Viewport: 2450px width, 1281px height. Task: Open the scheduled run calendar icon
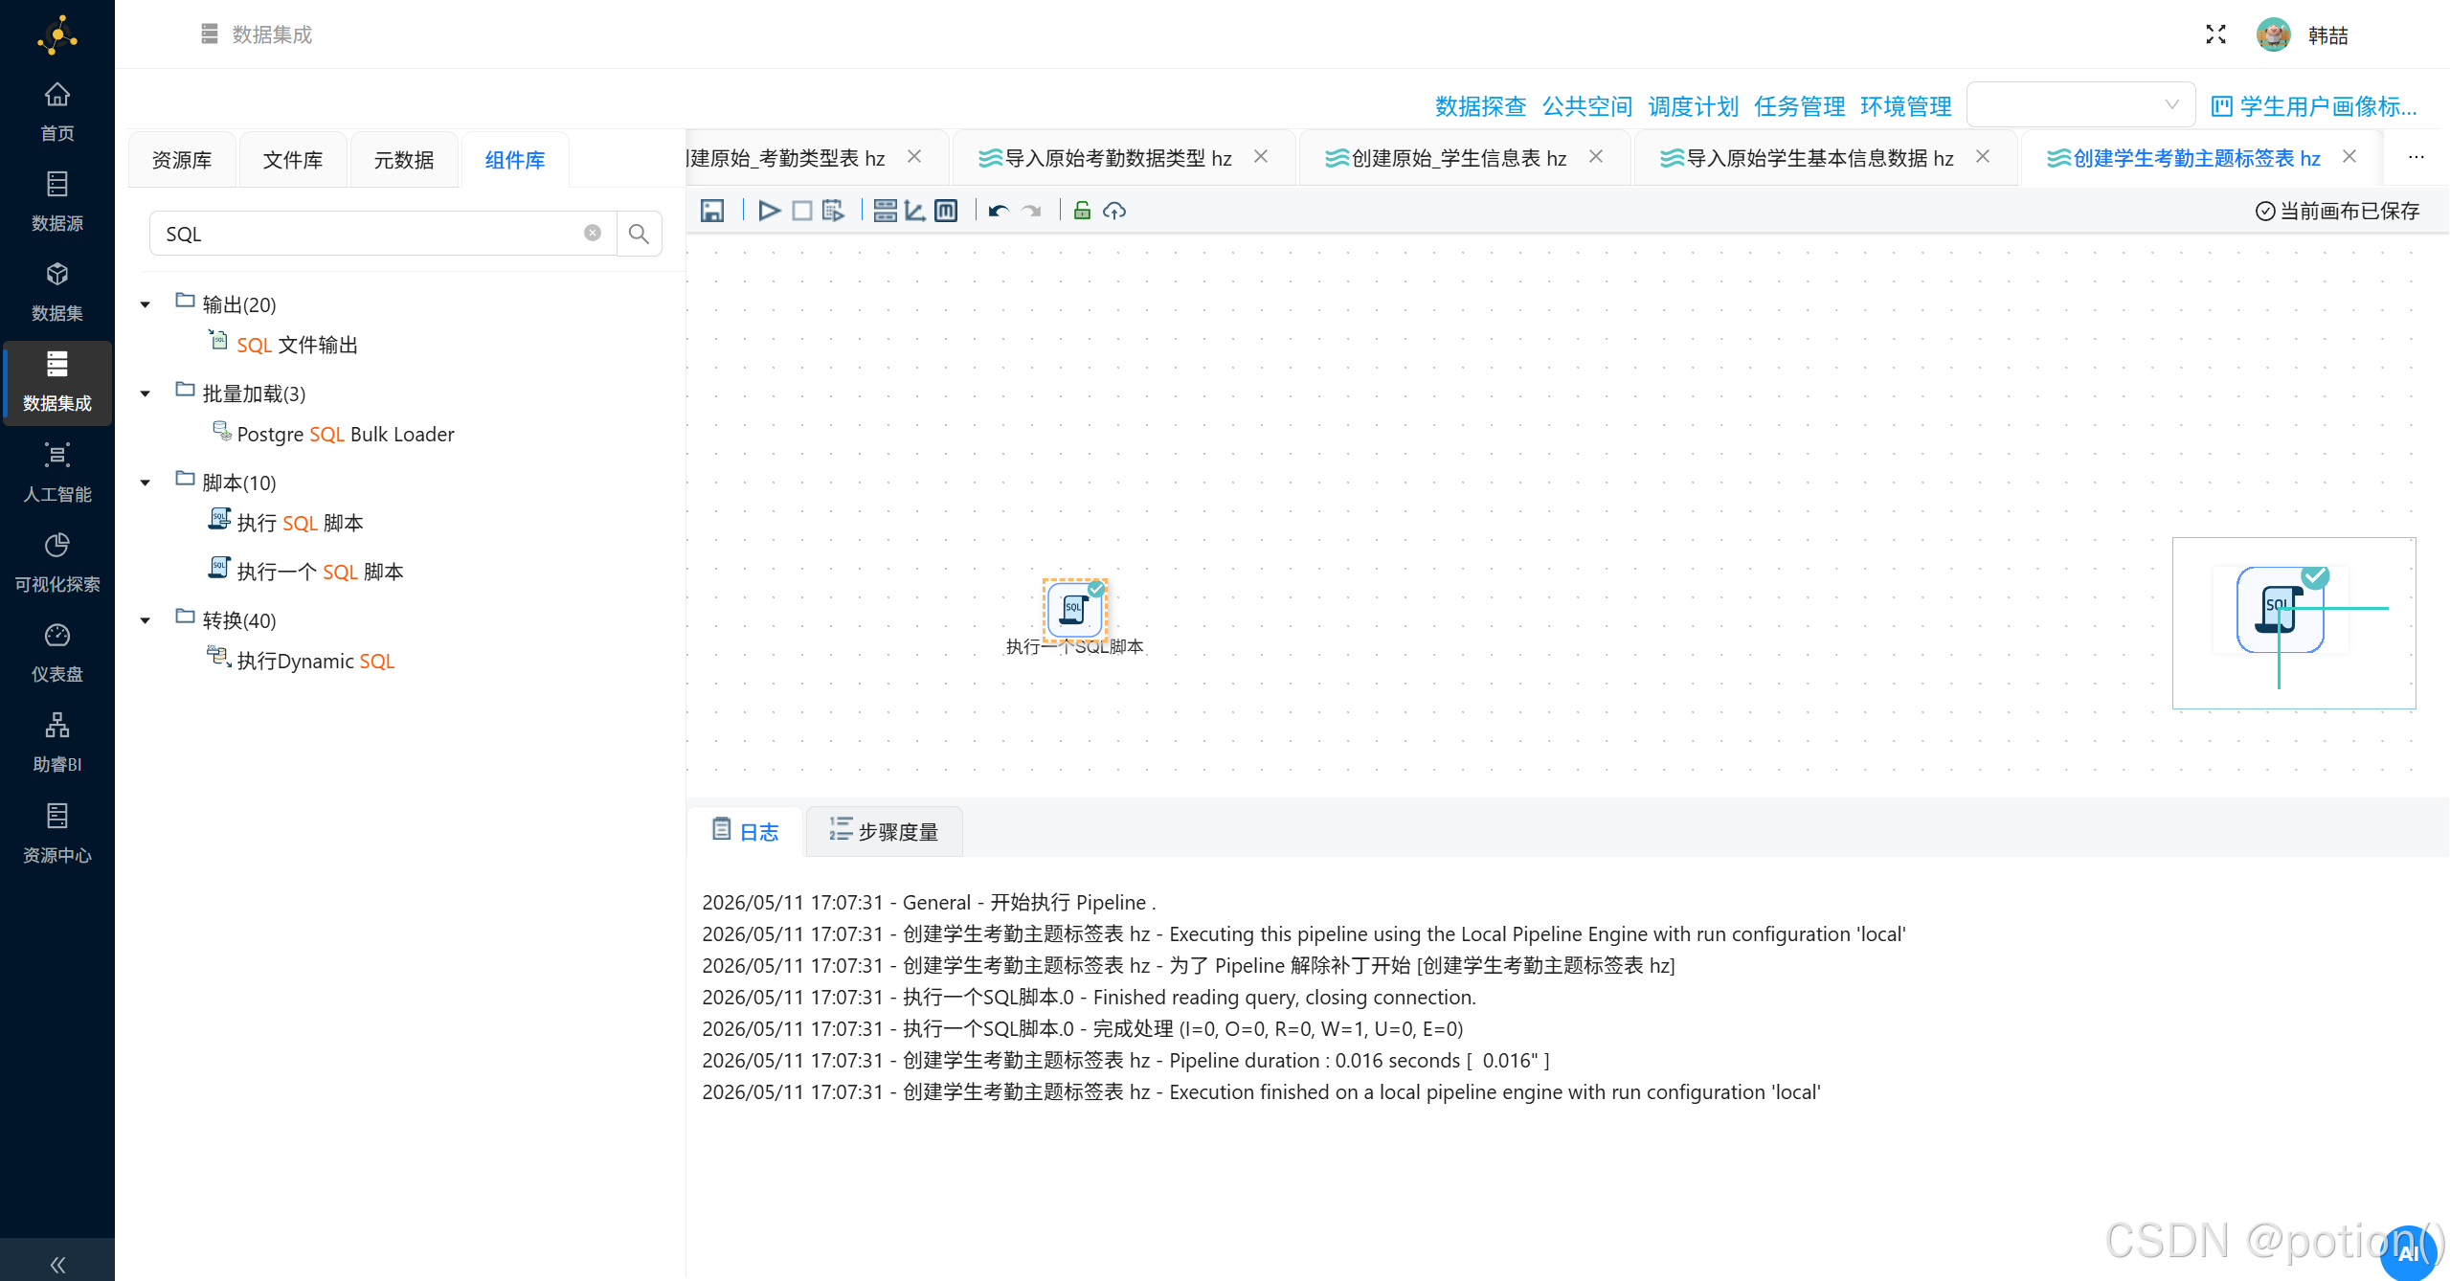833,211
